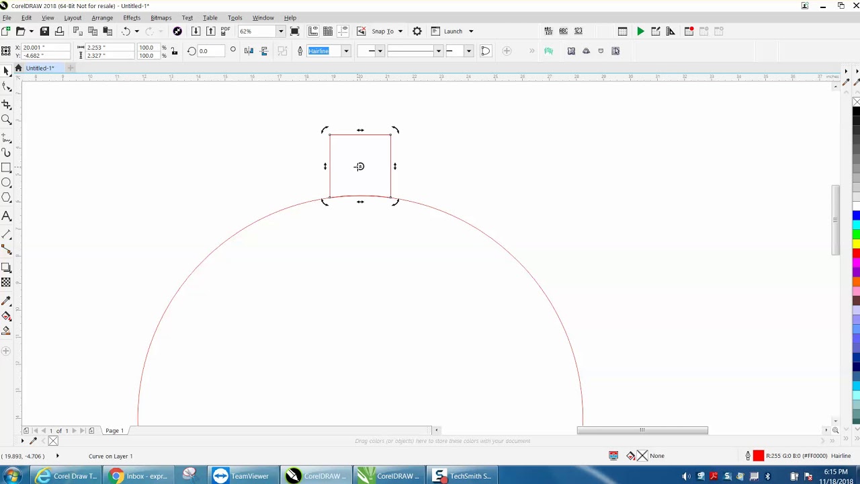Toggle the lock ratio padlock

point(175,51)
